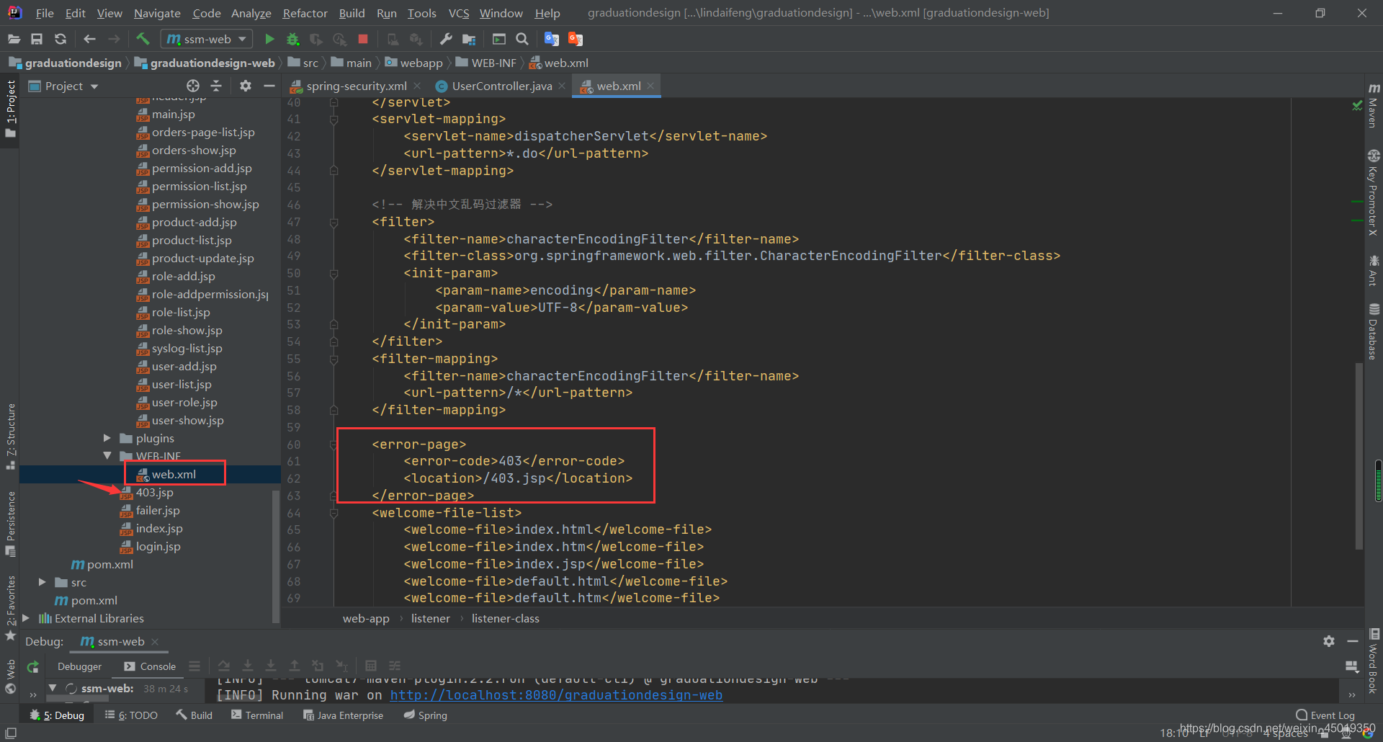Rerun ssm-web in Debug panel
1383x742 pixels.
point(33,667)
